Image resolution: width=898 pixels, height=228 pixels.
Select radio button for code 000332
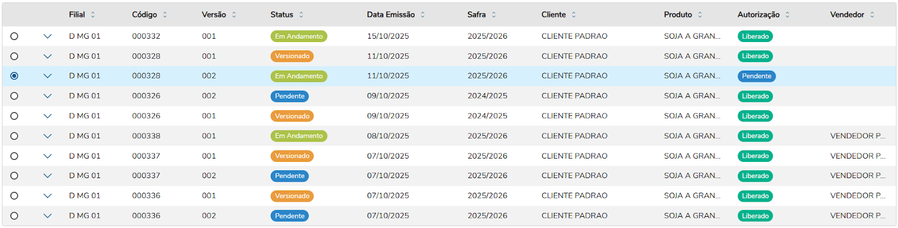click(14, 36)
